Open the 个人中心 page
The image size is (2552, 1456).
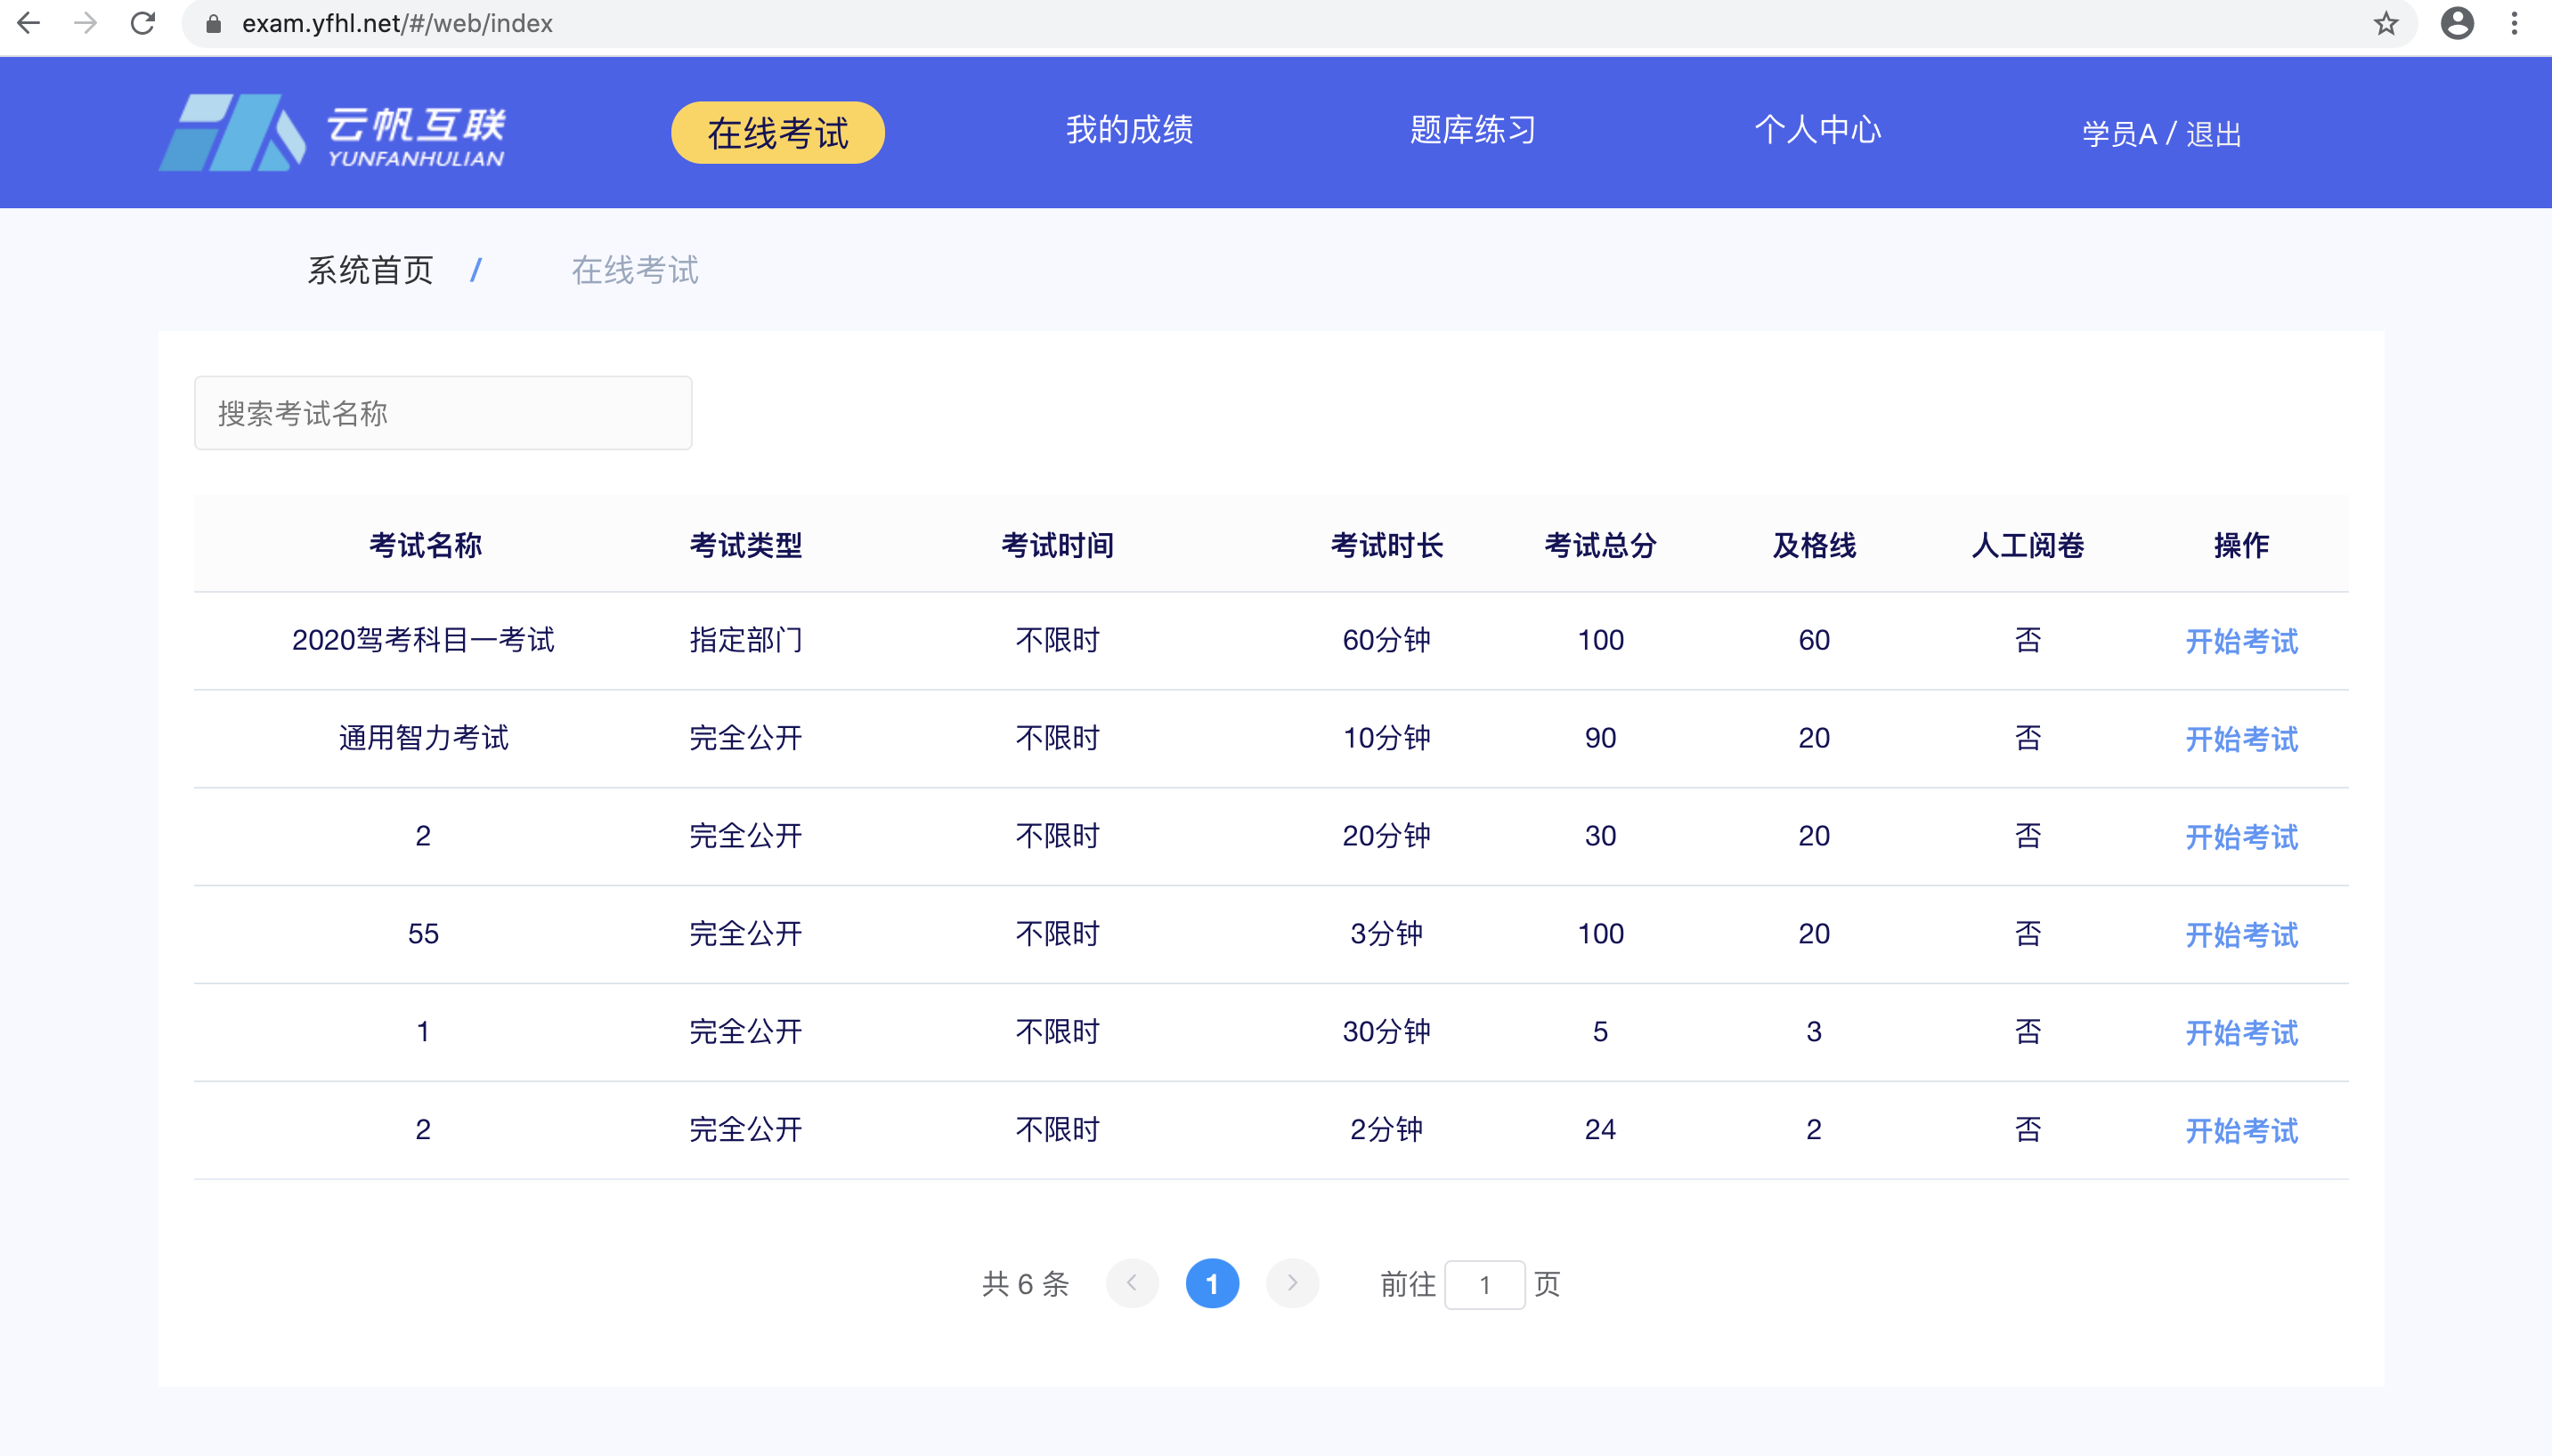coord(1817,130)
